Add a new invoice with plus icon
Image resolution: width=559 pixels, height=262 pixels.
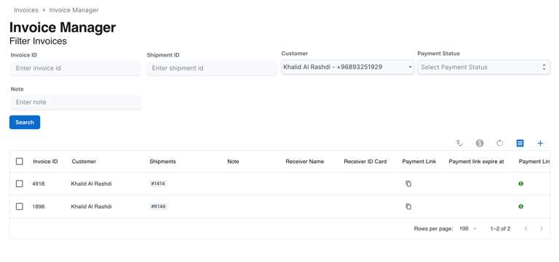point(540,143)
